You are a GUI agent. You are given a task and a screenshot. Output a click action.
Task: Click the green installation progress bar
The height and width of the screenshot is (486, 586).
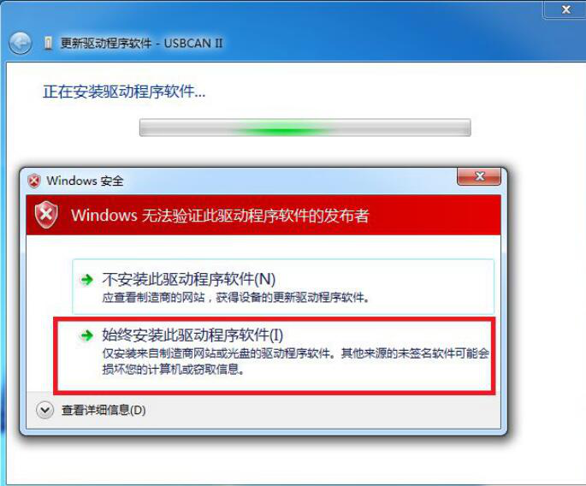[x=305, y=127]
